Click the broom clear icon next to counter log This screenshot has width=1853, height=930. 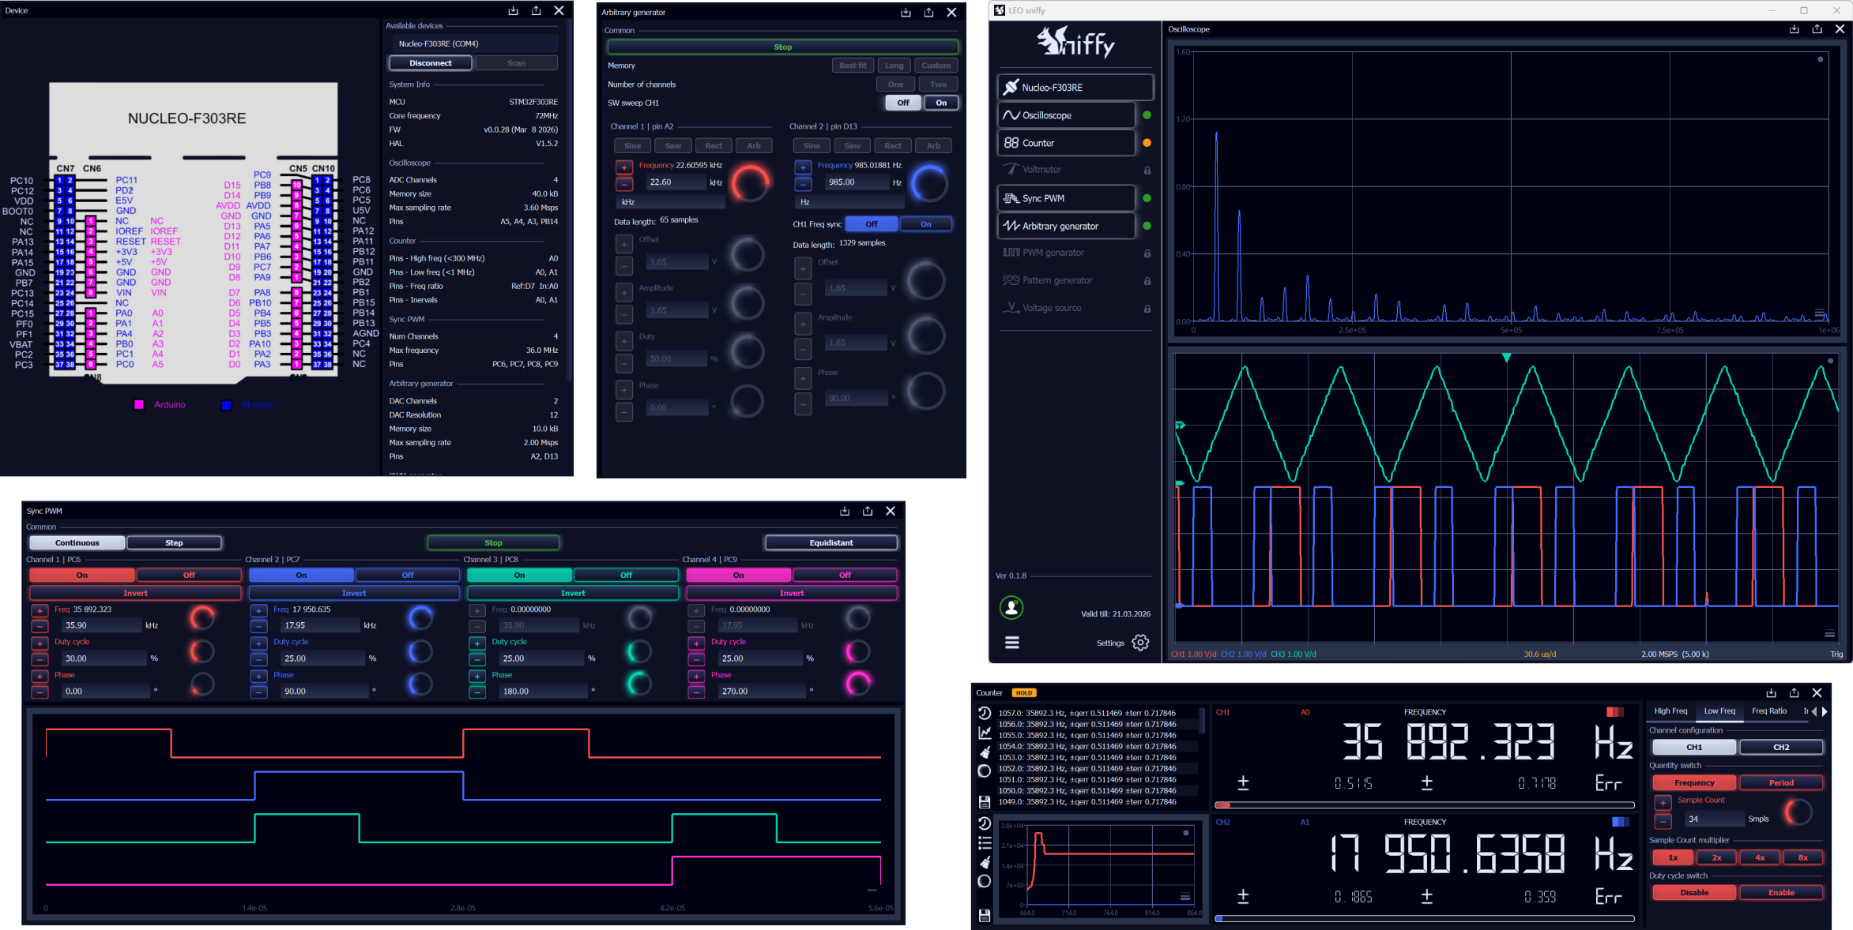(x=985, y=752)
